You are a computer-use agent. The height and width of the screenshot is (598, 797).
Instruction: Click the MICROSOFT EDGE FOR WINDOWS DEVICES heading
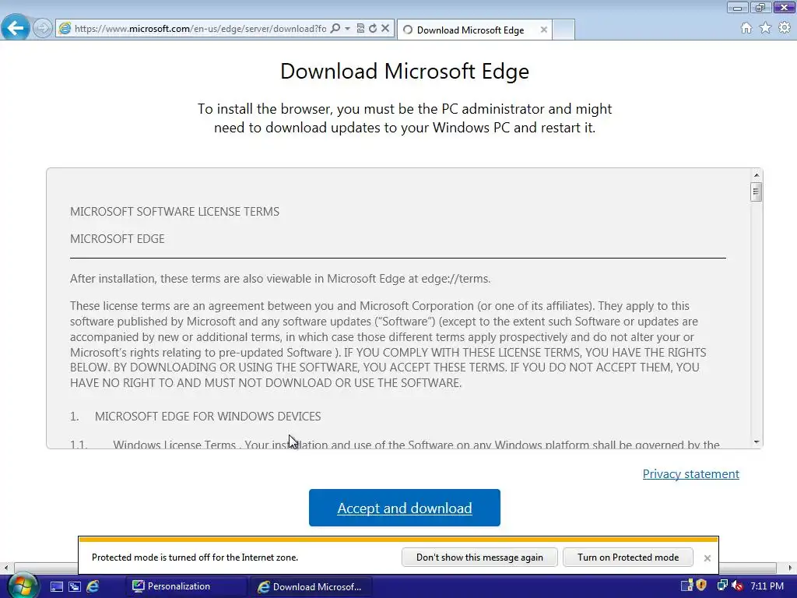point(208,416)
